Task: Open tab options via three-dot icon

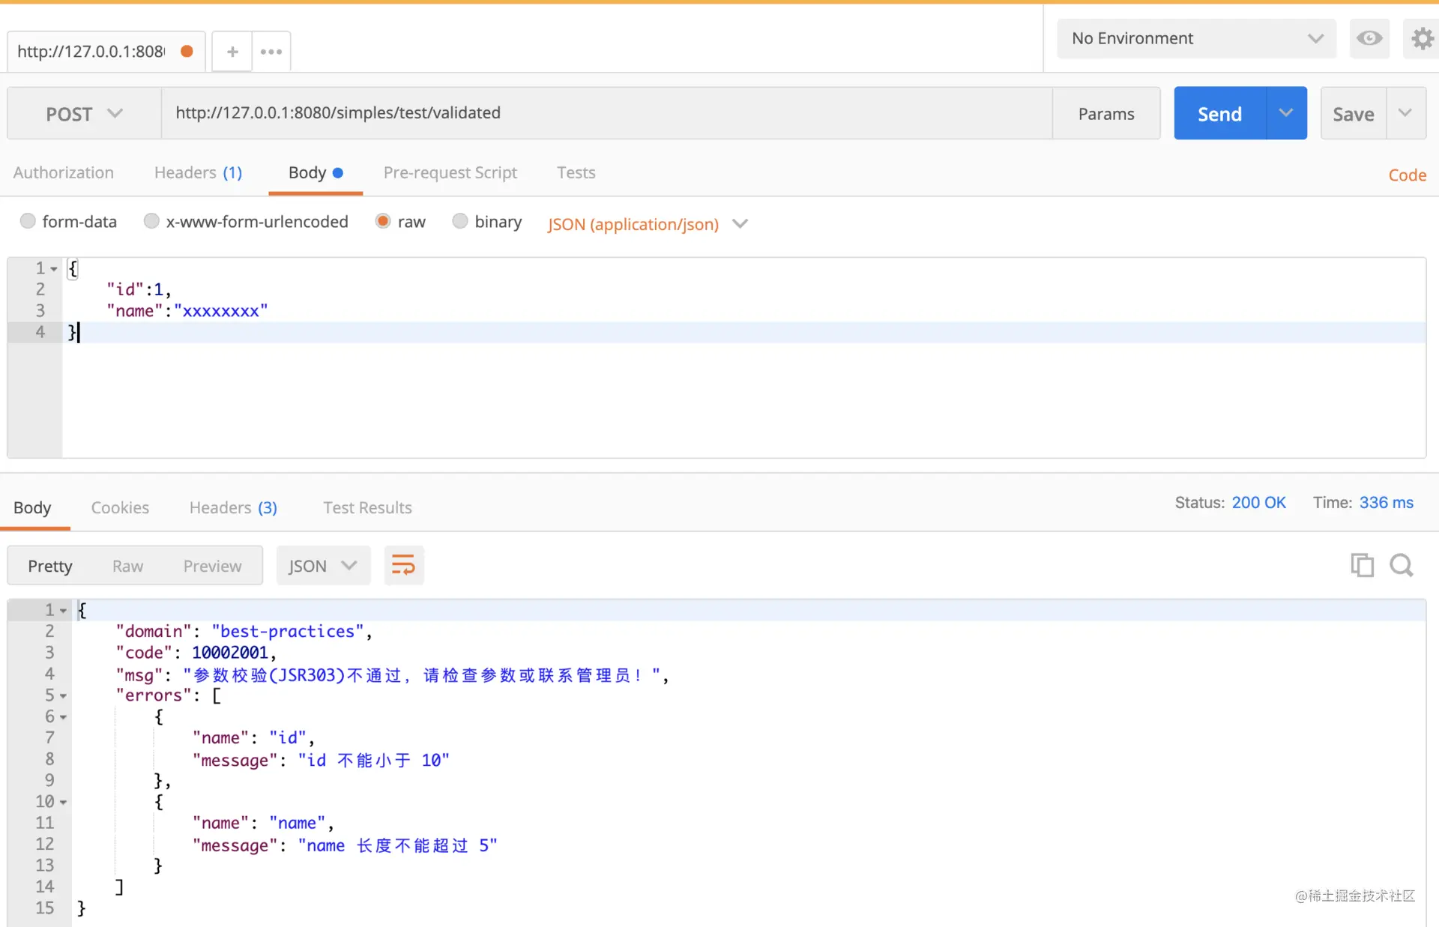Action: click(271, 52)
